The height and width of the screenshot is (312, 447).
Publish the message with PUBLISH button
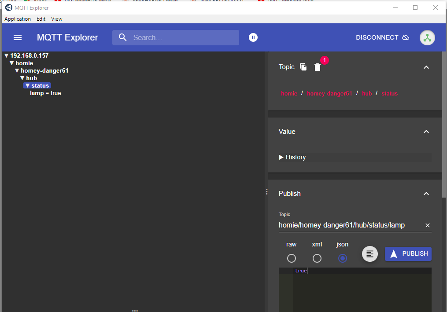pyautogui.click(x=408, y=253)
